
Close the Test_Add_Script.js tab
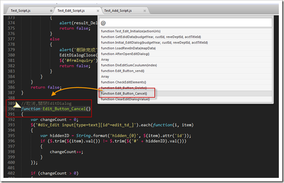145,11
